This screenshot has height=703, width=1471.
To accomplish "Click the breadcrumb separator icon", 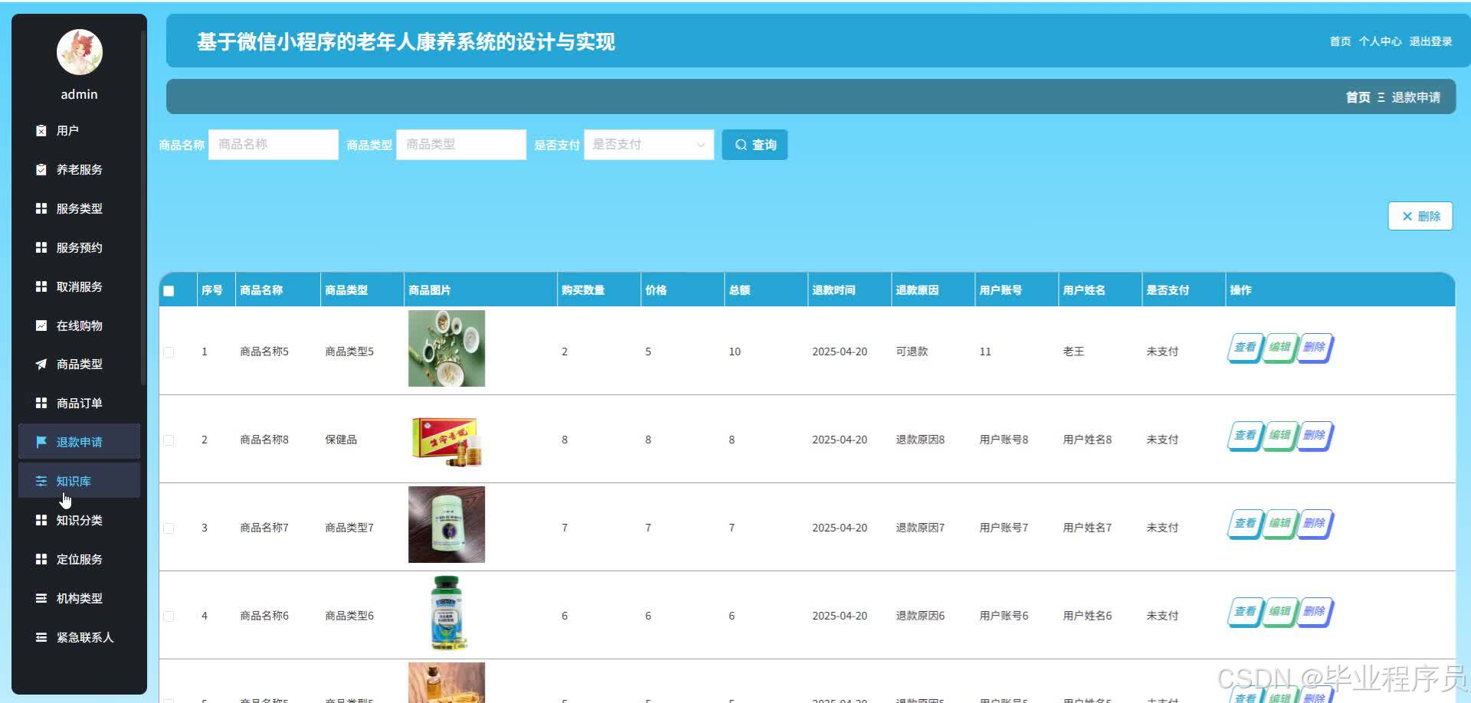I will point(1381,97).
